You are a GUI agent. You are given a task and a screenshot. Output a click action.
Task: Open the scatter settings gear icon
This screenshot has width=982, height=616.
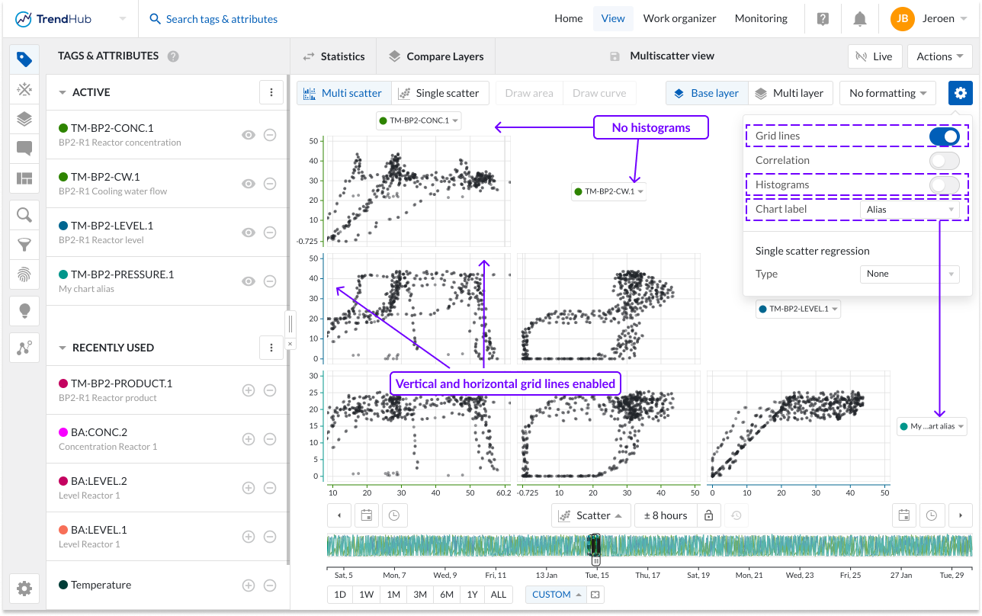pos(960,93)
